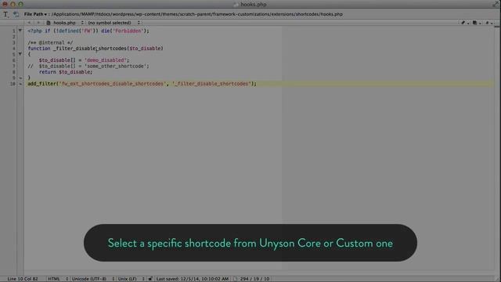Click the document icon before '294 / 19 / 10'
Screen dimensions: 501x282
click(x=236, y=279)
